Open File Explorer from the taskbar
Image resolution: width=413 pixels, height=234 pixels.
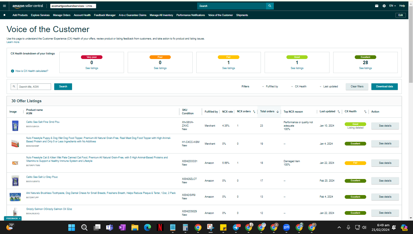135,227
